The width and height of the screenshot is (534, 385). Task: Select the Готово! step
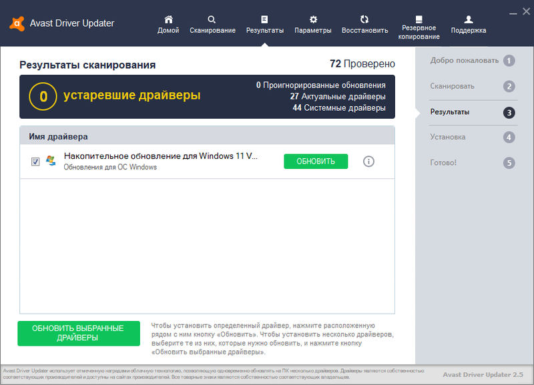coord(443,162)
